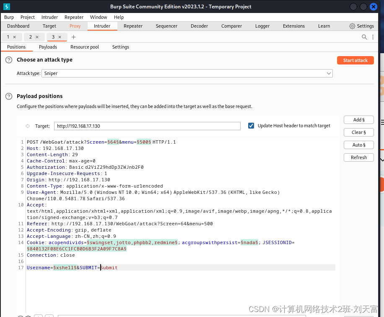384x317 pixels.
Task: Click the §64§ payload marker on line 1
Action: coord(113,142)
